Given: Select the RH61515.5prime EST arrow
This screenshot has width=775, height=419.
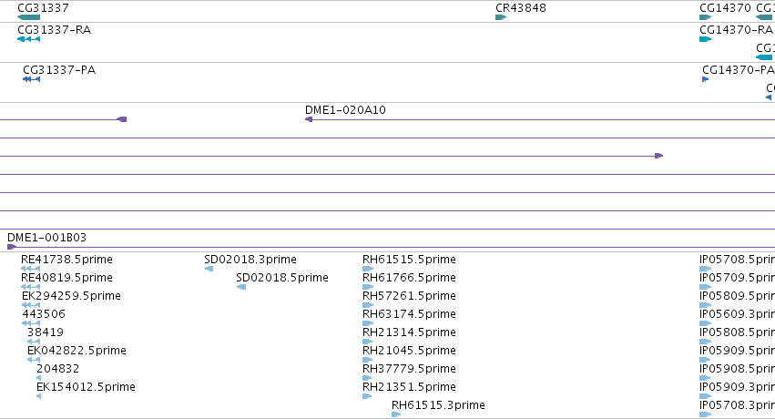Looking at the screenshot, I should pos(368,269).
